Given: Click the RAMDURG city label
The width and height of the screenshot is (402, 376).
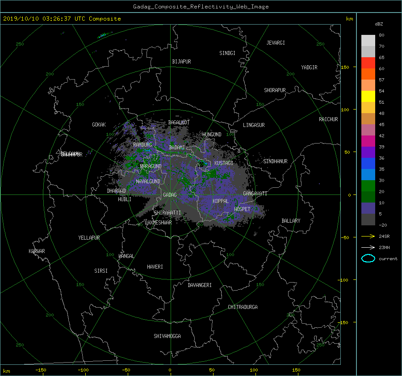Looking at the screenshot, I should [142, 145].
